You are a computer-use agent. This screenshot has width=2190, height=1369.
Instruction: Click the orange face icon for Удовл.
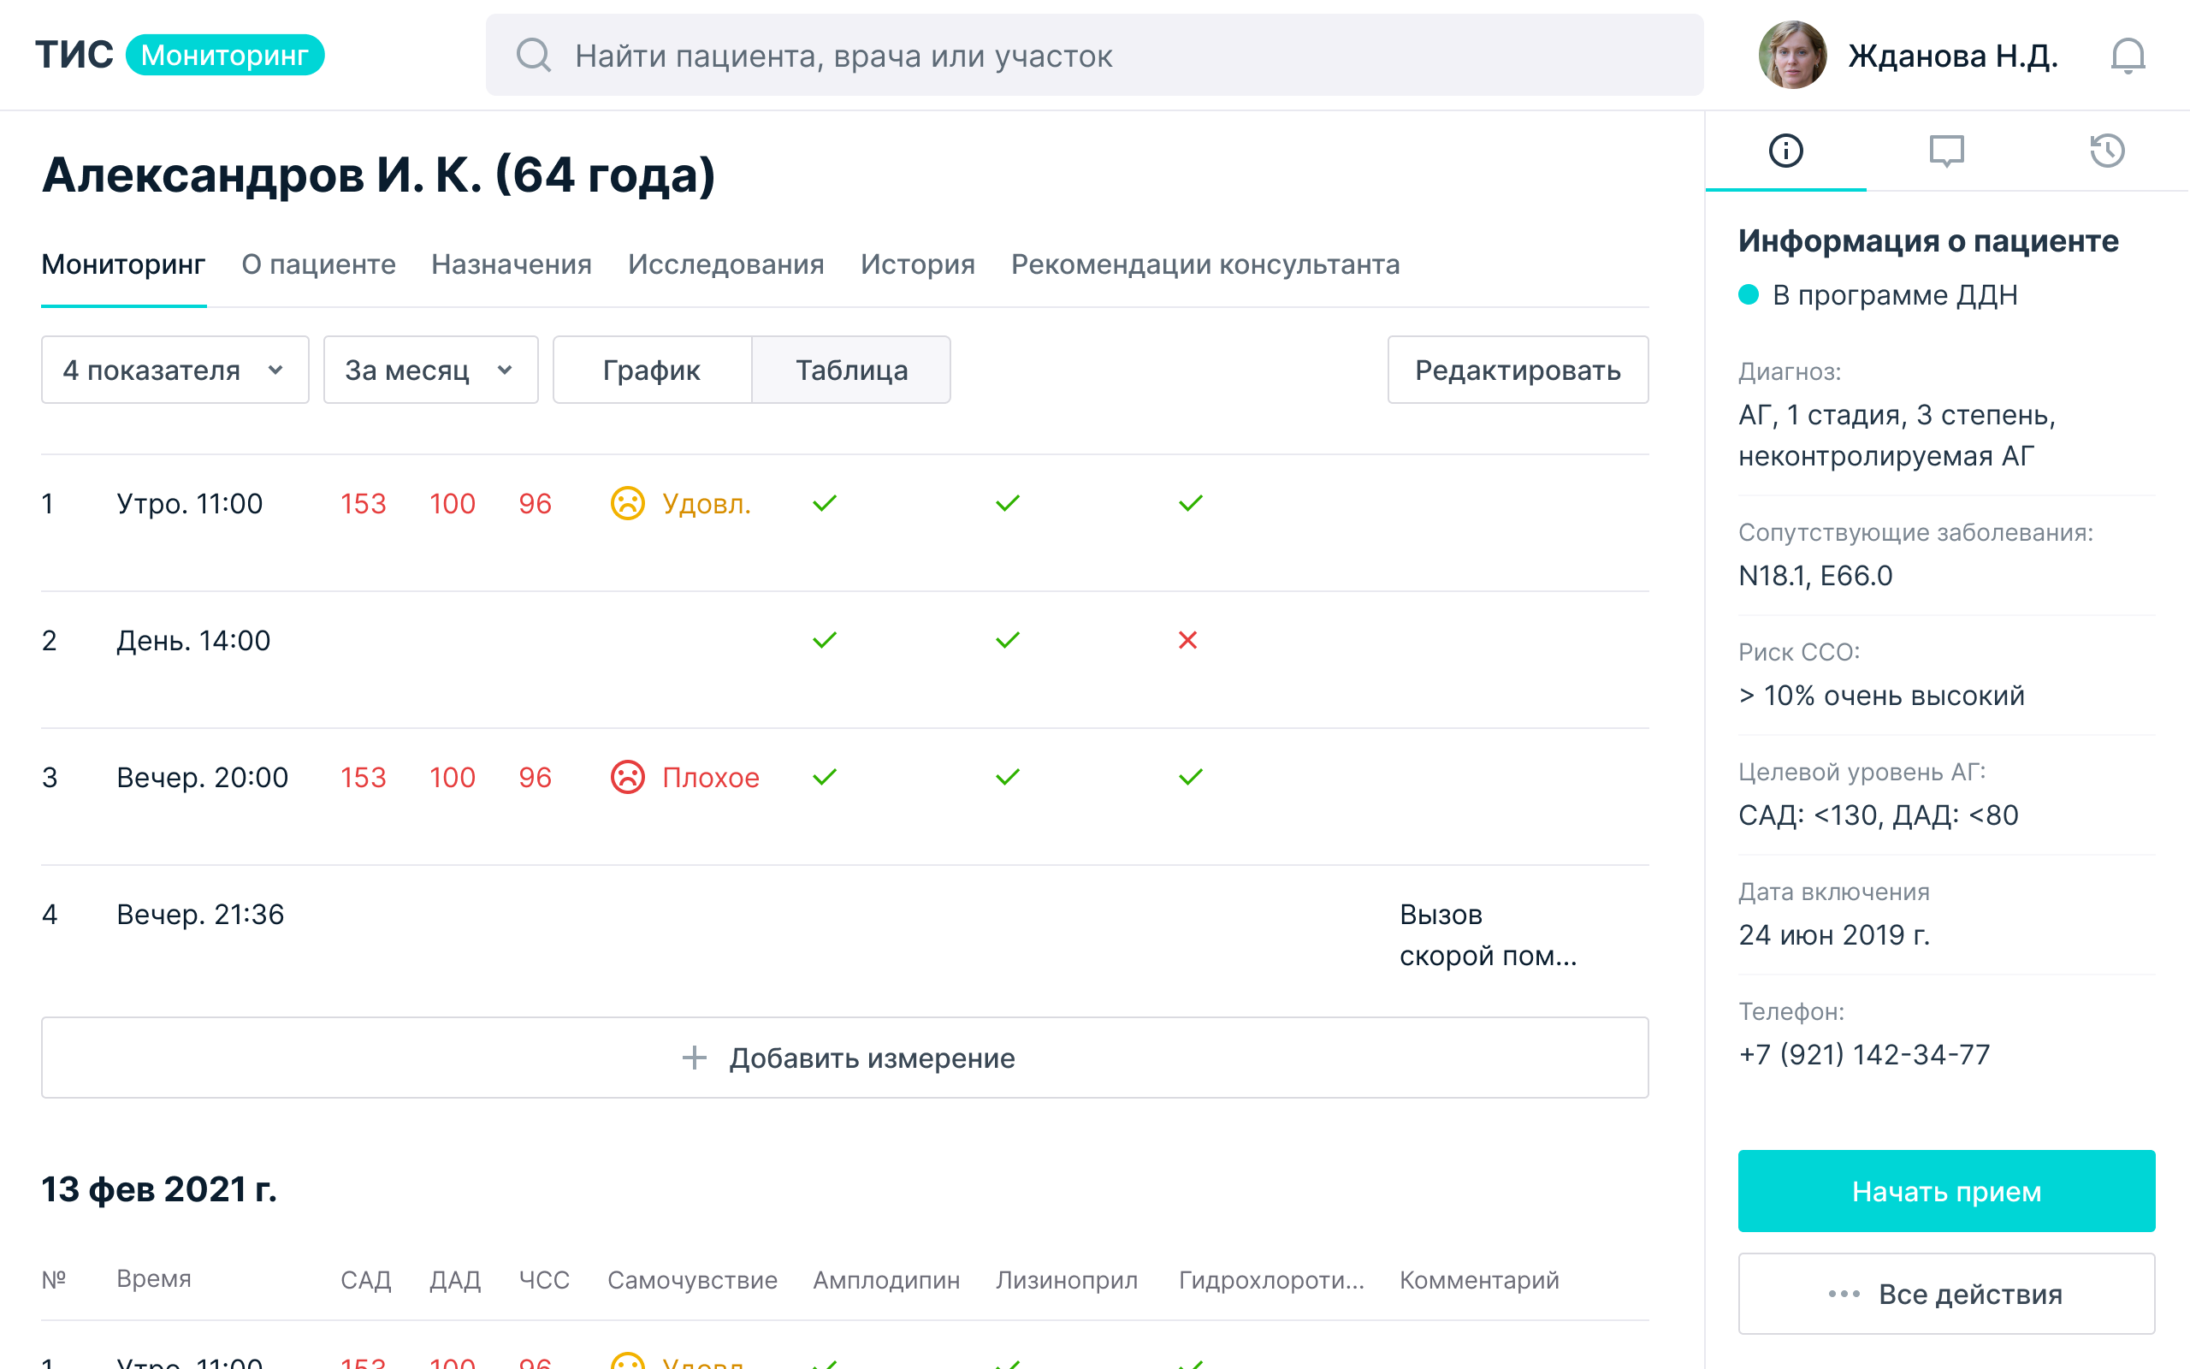627,503
